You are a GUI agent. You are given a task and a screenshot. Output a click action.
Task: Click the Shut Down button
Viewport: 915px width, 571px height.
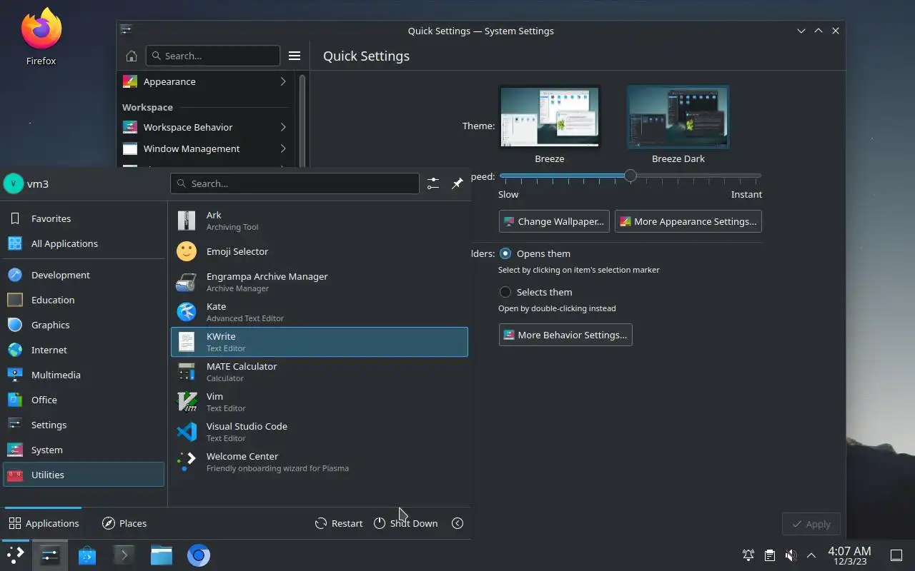tap(406, 523)
